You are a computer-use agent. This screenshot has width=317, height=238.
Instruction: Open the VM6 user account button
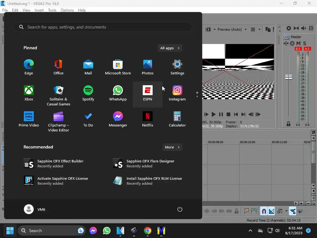click(35, 209)
